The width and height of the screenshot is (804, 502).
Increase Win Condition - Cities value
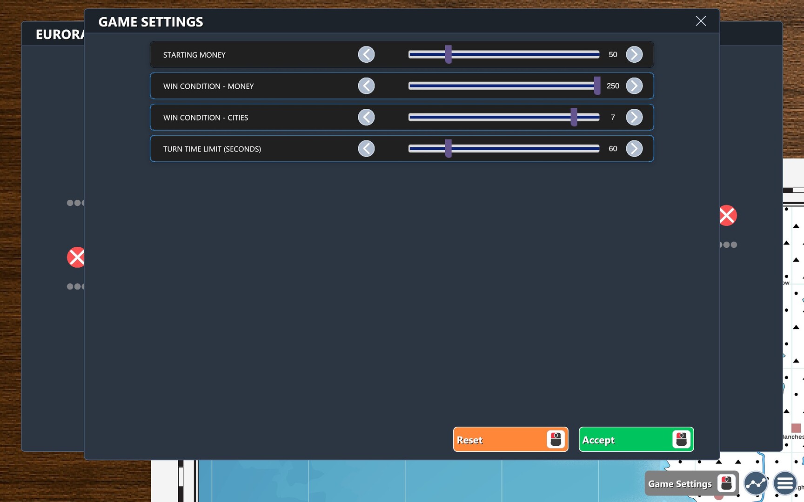click(634, 117)
